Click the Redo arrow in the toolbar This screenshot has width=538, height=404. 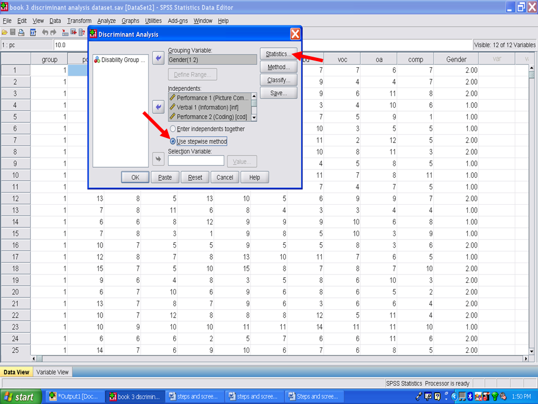click(54, 33)
